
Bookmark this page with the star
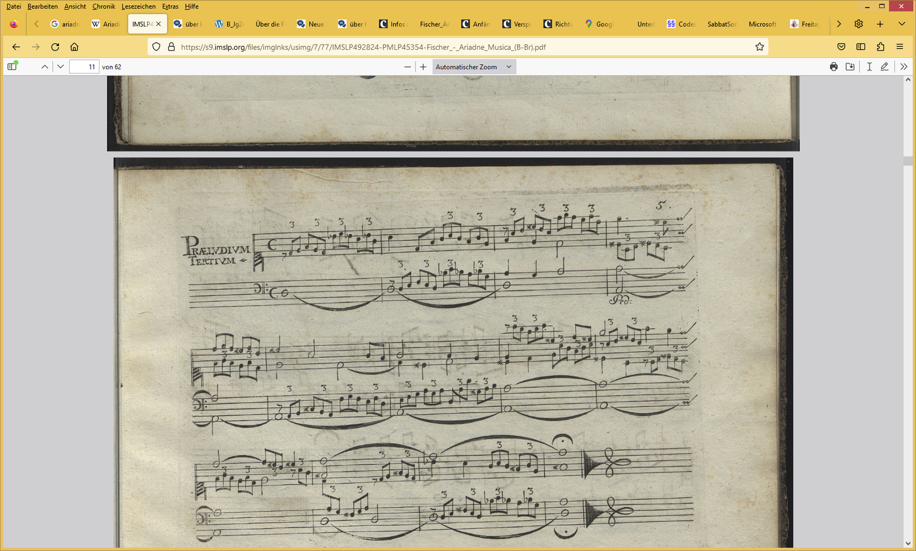pos(760,47)
